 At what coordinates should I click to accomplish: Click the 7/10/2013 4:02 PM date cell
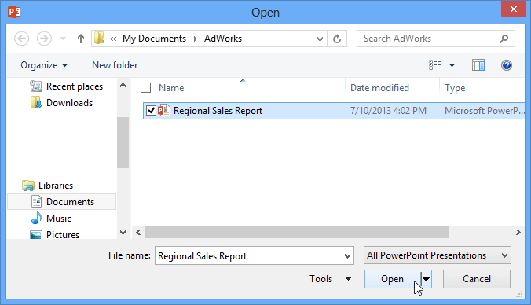[388, 111]
